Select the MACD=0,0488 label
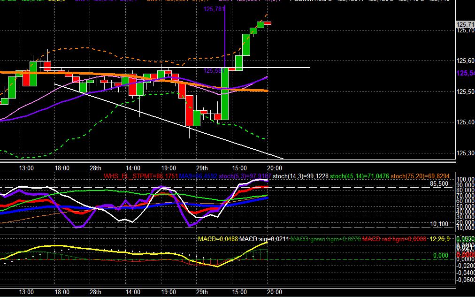The width and height of the screenshot is (475, 297). [x=218, y=239]
